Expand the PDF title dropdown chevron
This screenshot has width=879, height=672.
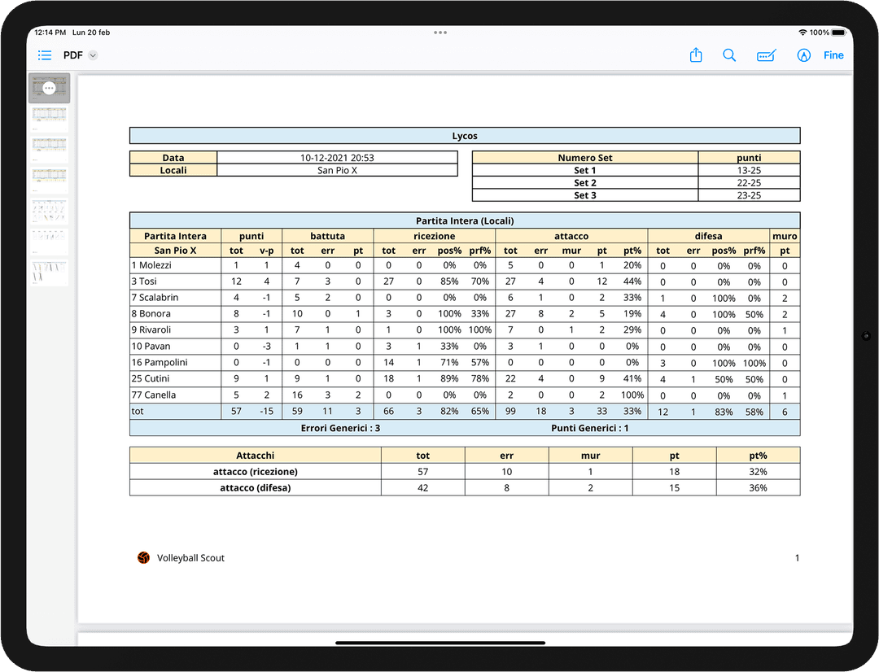click(93, 55)
